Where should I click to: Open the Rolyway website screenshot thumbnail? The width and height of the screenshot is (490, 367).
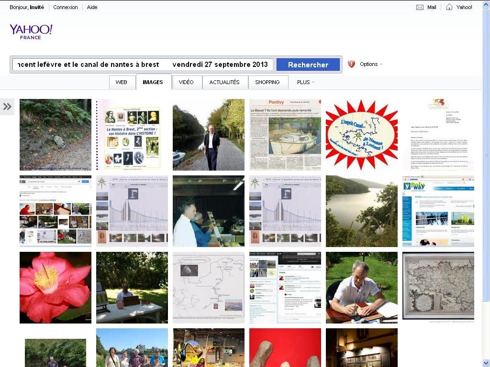pos(438,211)
